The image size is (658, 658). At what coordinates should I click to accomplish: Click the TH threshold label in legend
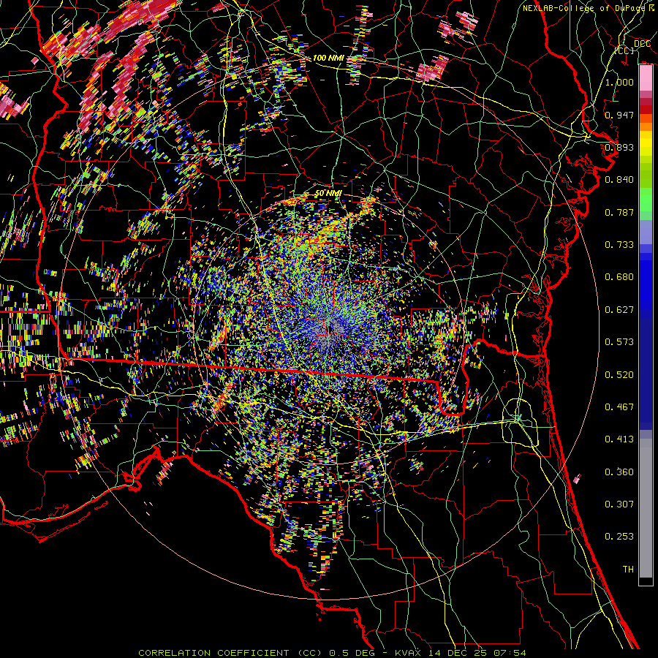tap(628, 570)
